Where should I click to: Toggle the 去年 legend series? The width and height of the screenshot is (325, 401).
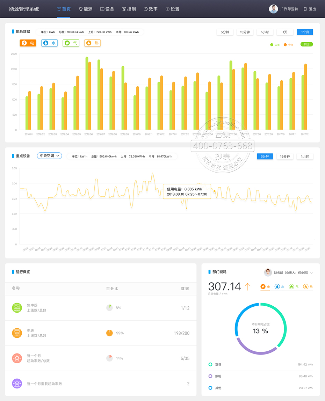click(x=275, y=45)
